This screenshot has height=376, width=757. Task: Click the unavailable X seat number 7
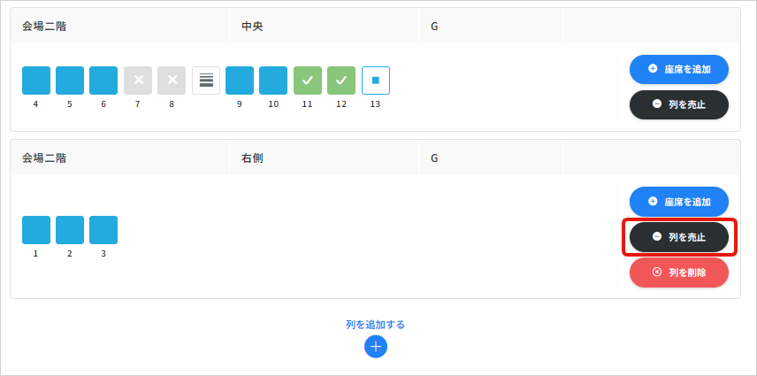[x=138, y=81]
